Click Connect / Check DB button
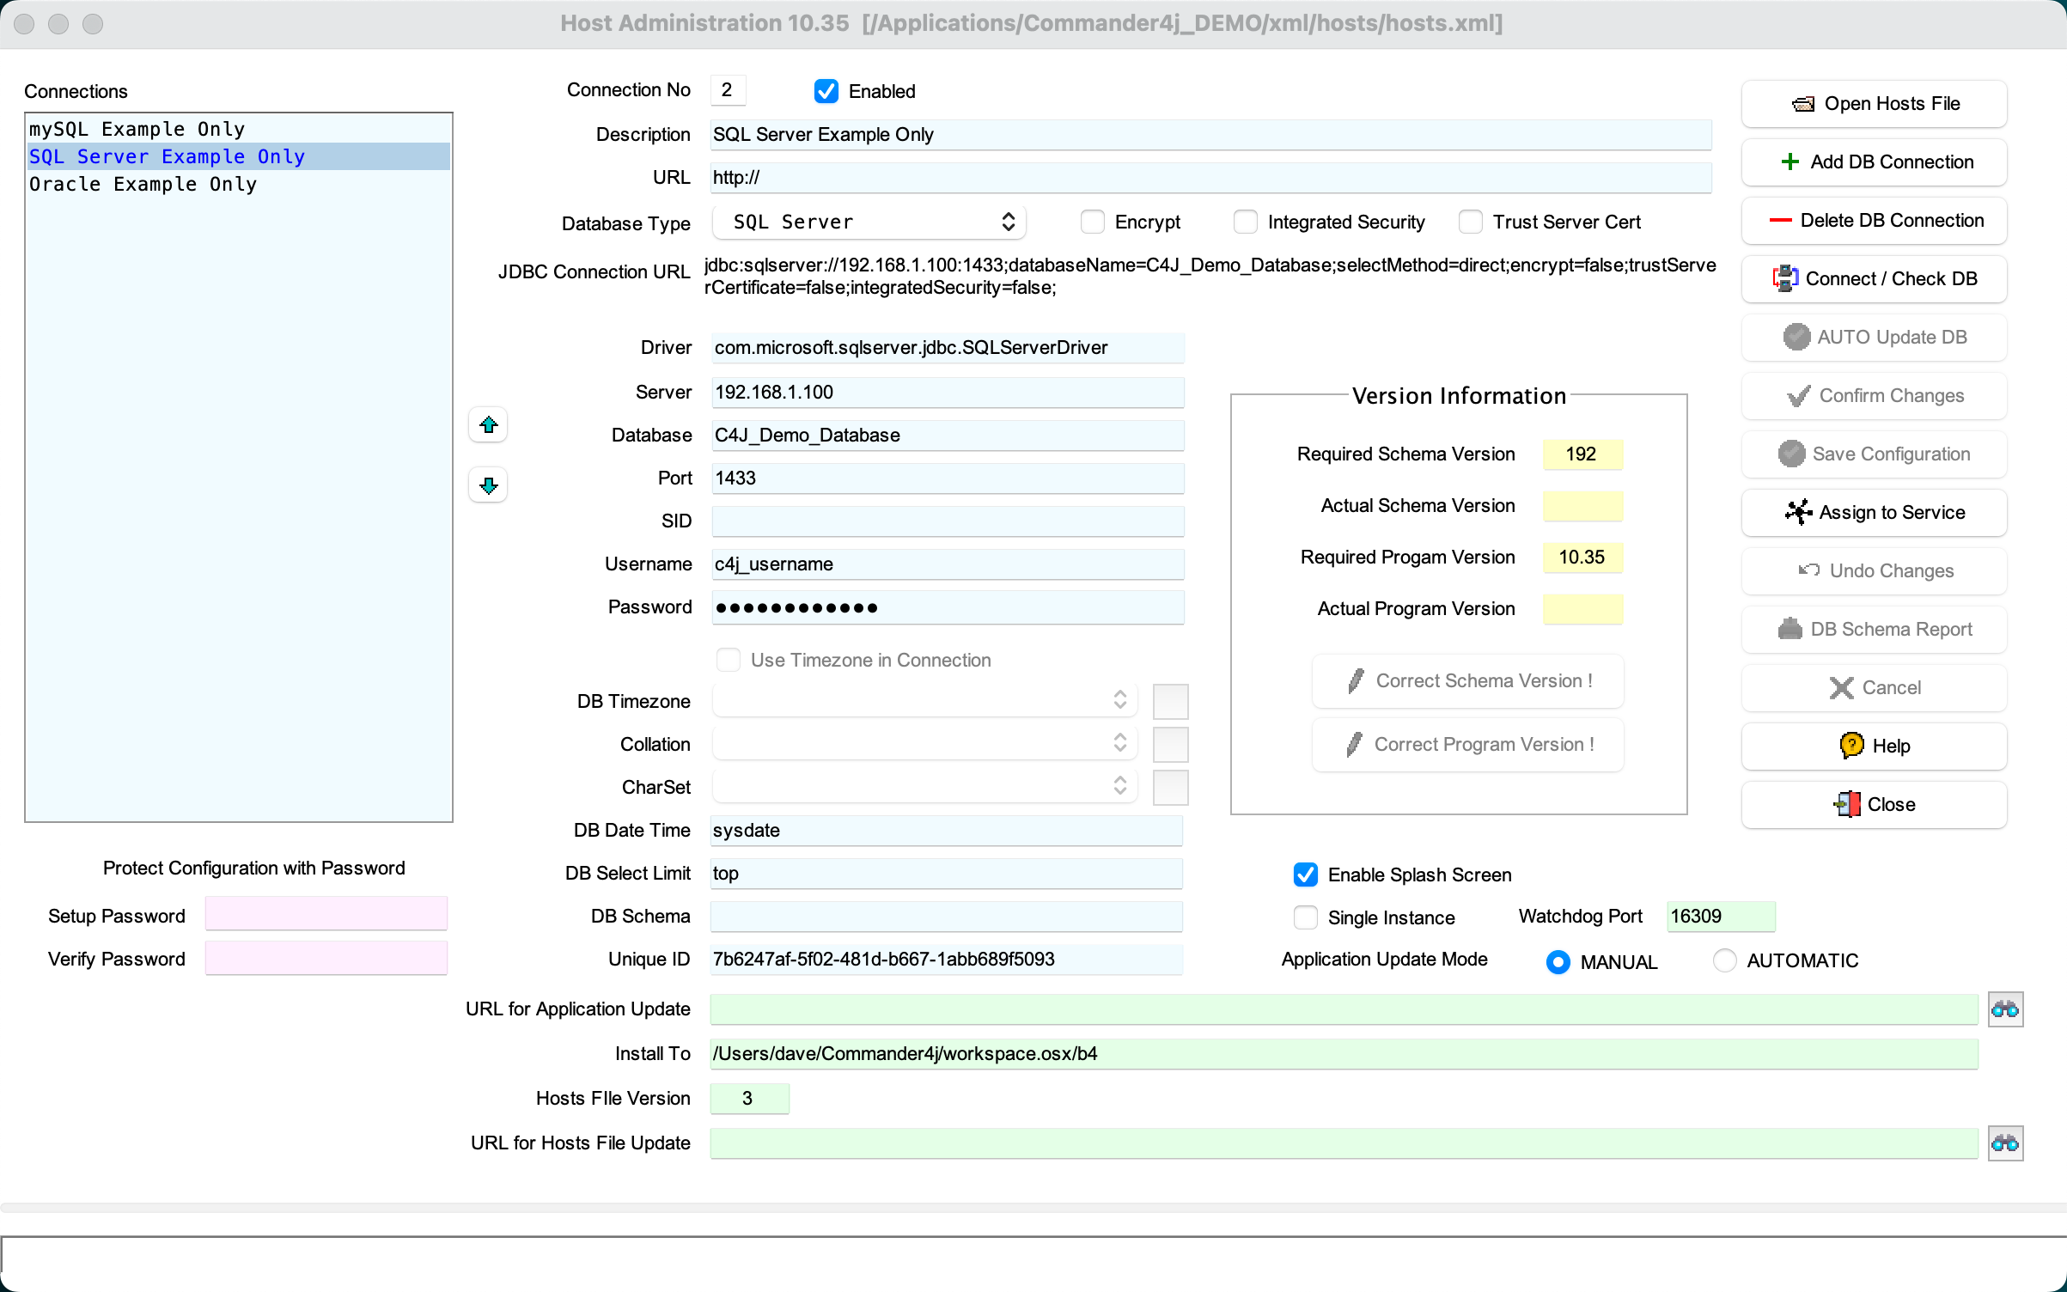 pos(1874,279)
